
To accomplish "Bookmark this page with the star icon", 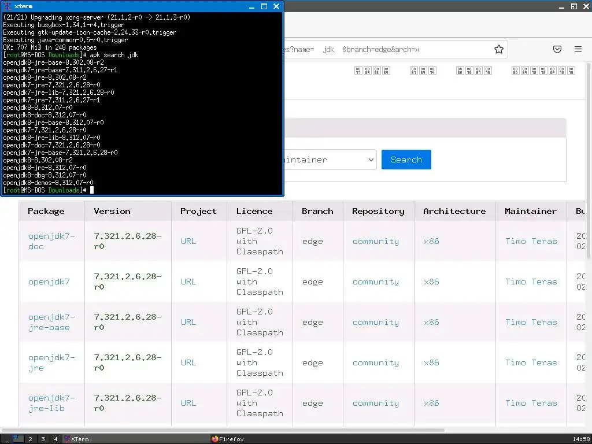I will [499, 49].
